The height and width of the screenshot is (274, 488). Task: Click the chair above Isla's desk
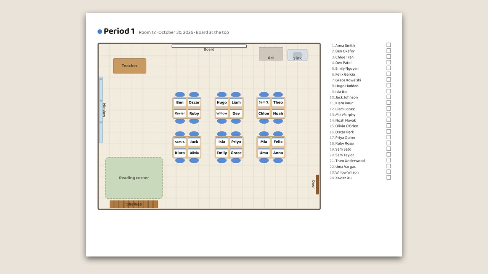click(x=222, y=134)
